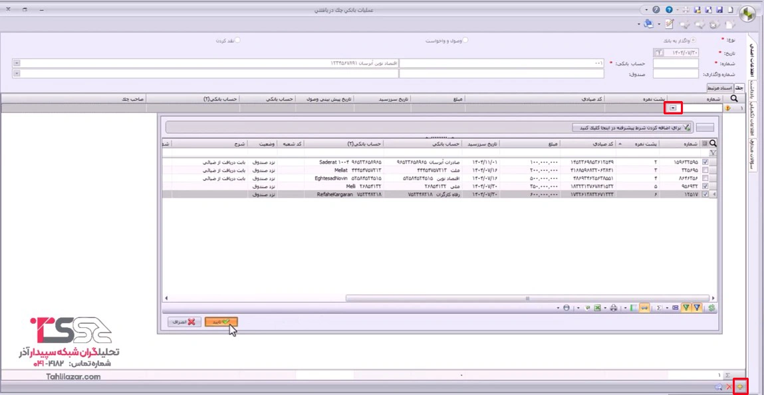Open the dropdown arrow next to the sigma icon

pyautogui.click(x=667, y=308)
